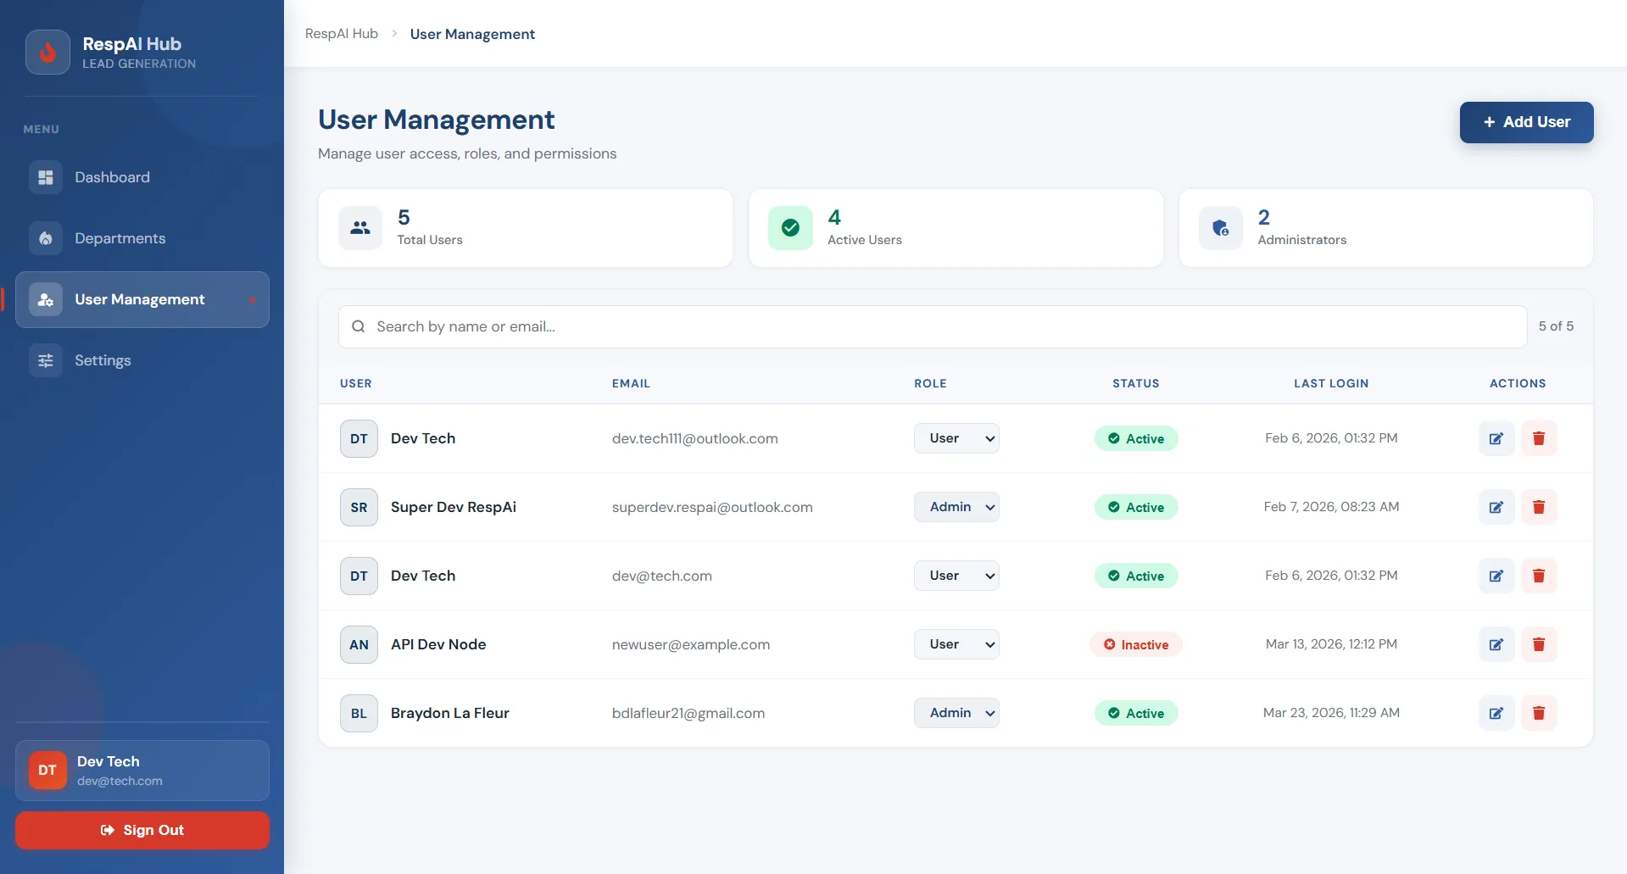Toggle Inactive status for API Dev Node
The image size is (1627, 874).
1136,644
